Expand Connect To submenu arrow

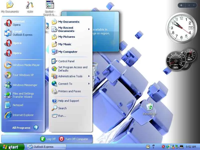point(89,84)
